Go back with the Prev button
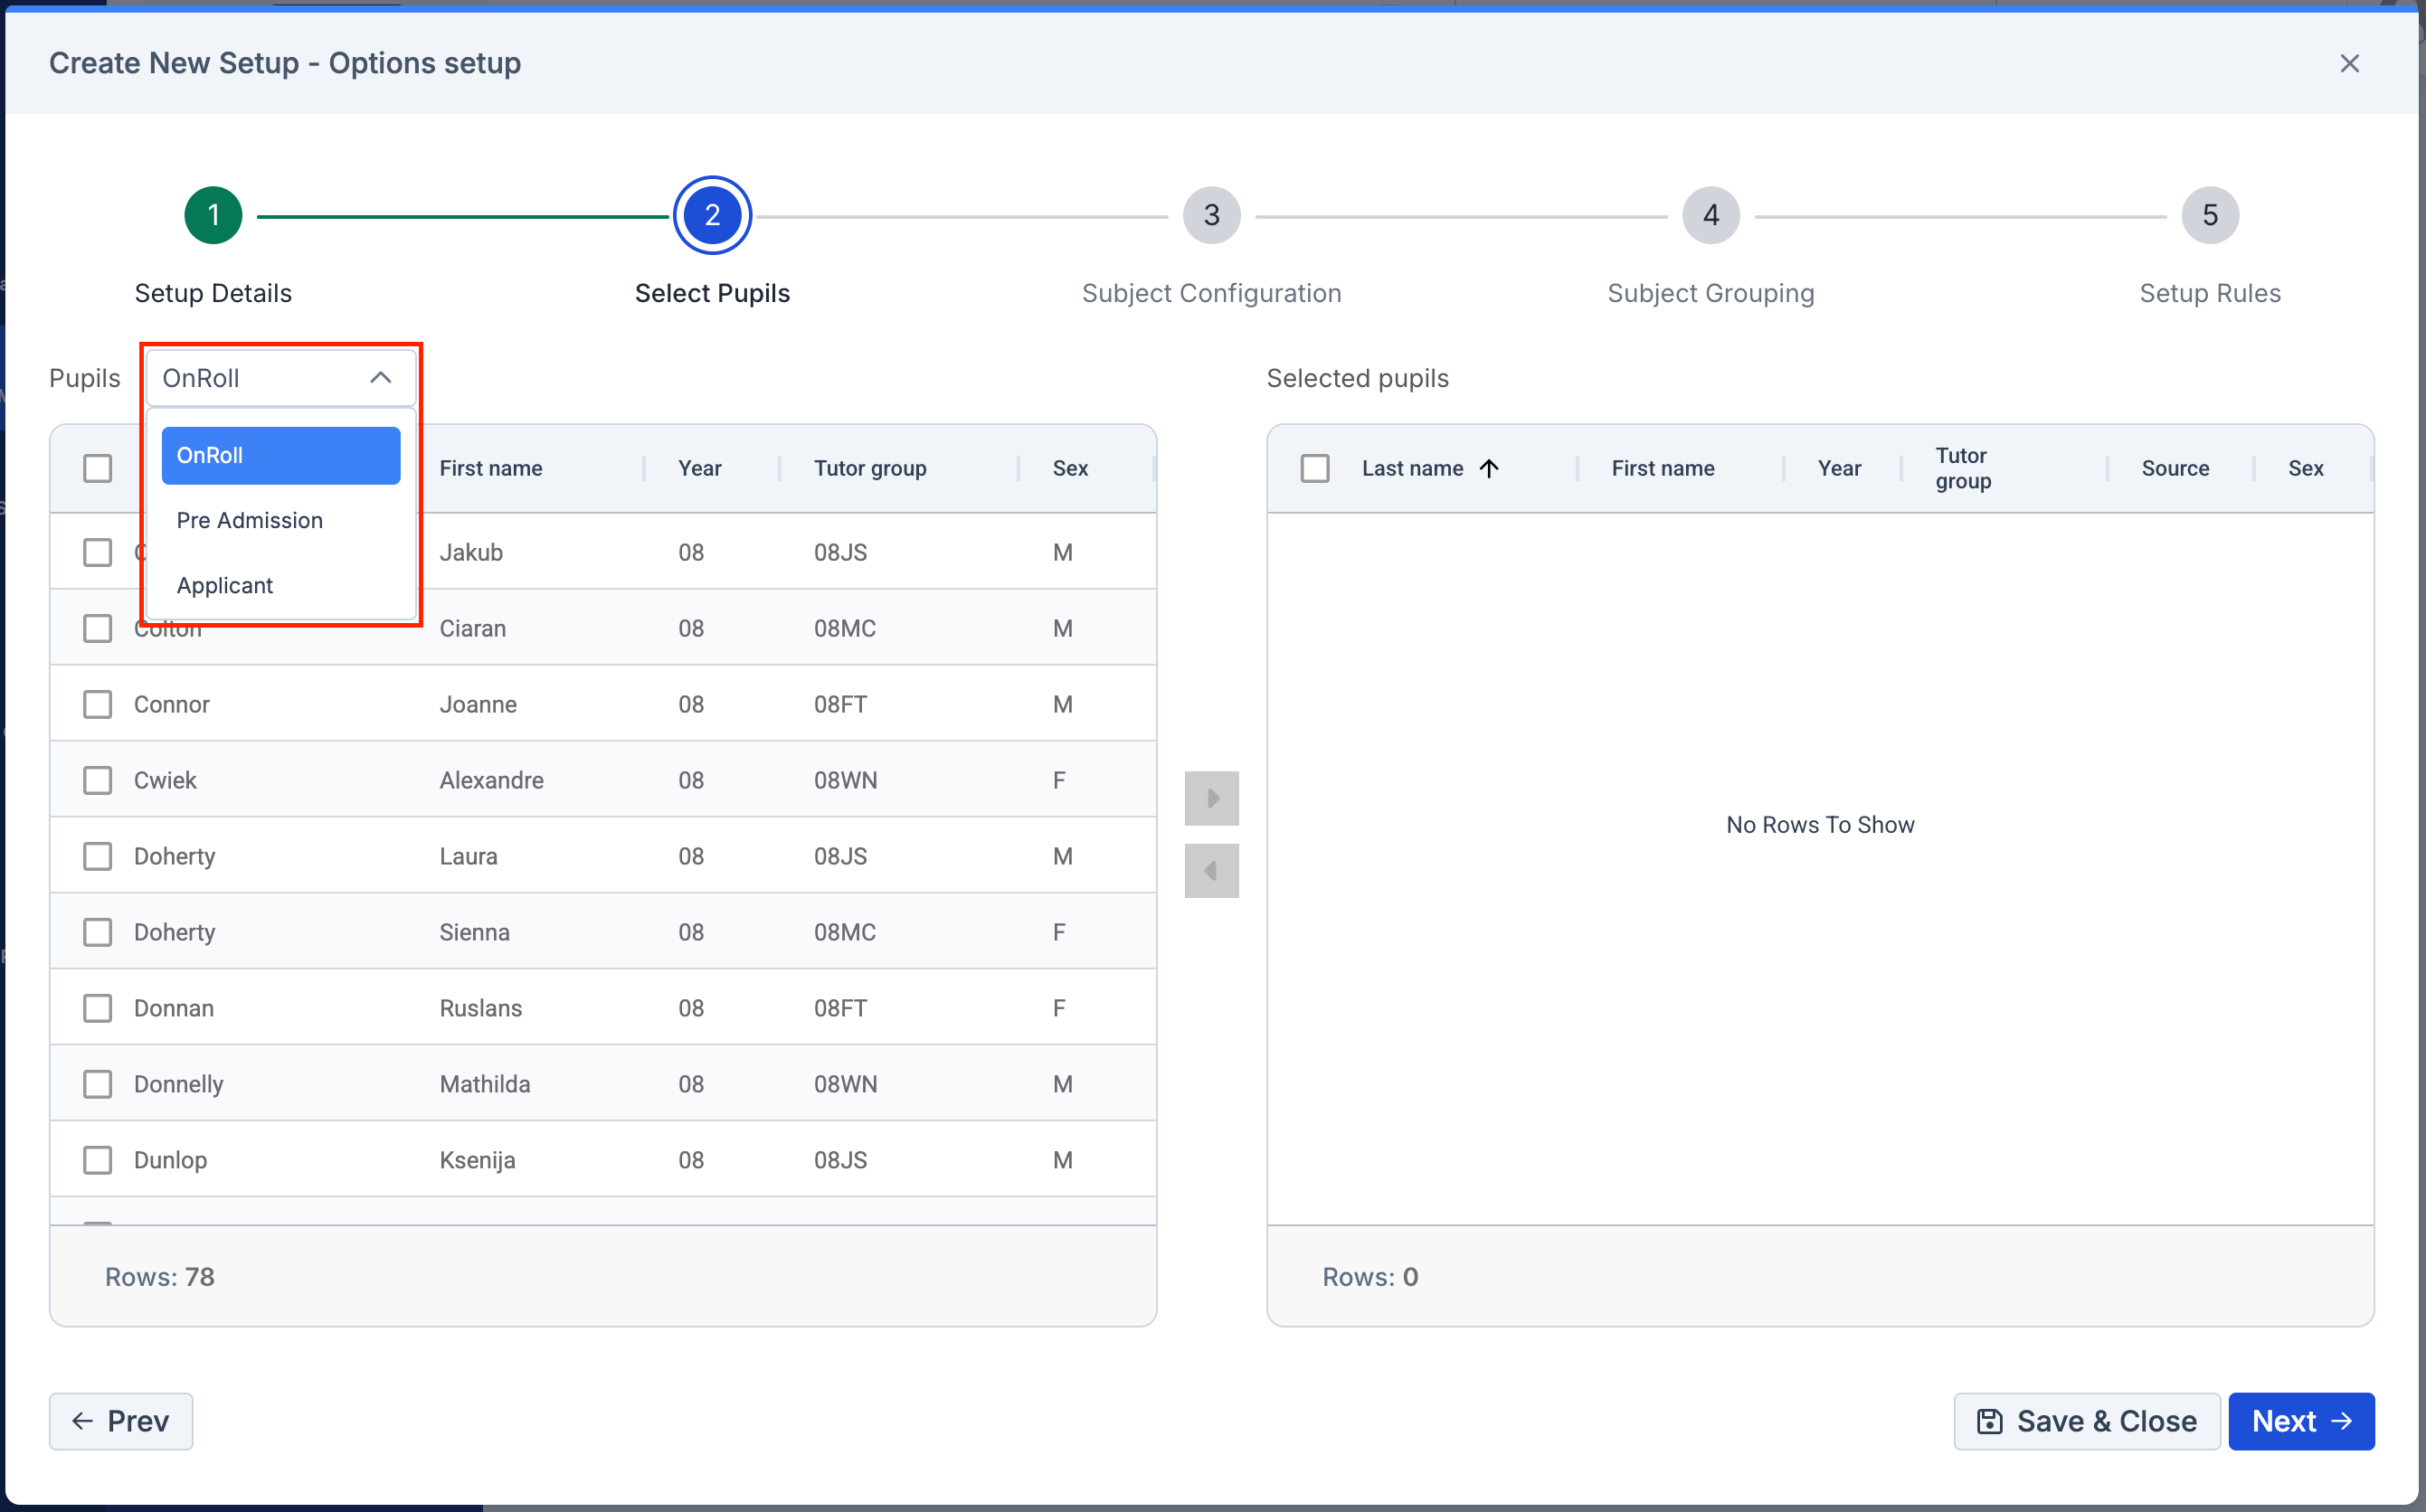 pos(121,1421)
